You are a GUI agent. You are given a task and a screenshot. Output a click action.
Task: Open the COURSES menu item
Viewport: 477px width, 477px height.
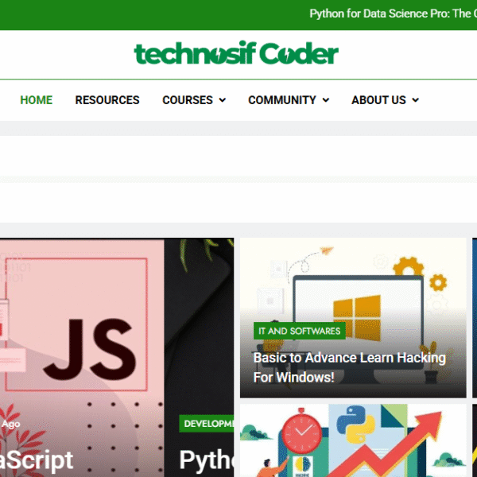[x=188, y=100]
